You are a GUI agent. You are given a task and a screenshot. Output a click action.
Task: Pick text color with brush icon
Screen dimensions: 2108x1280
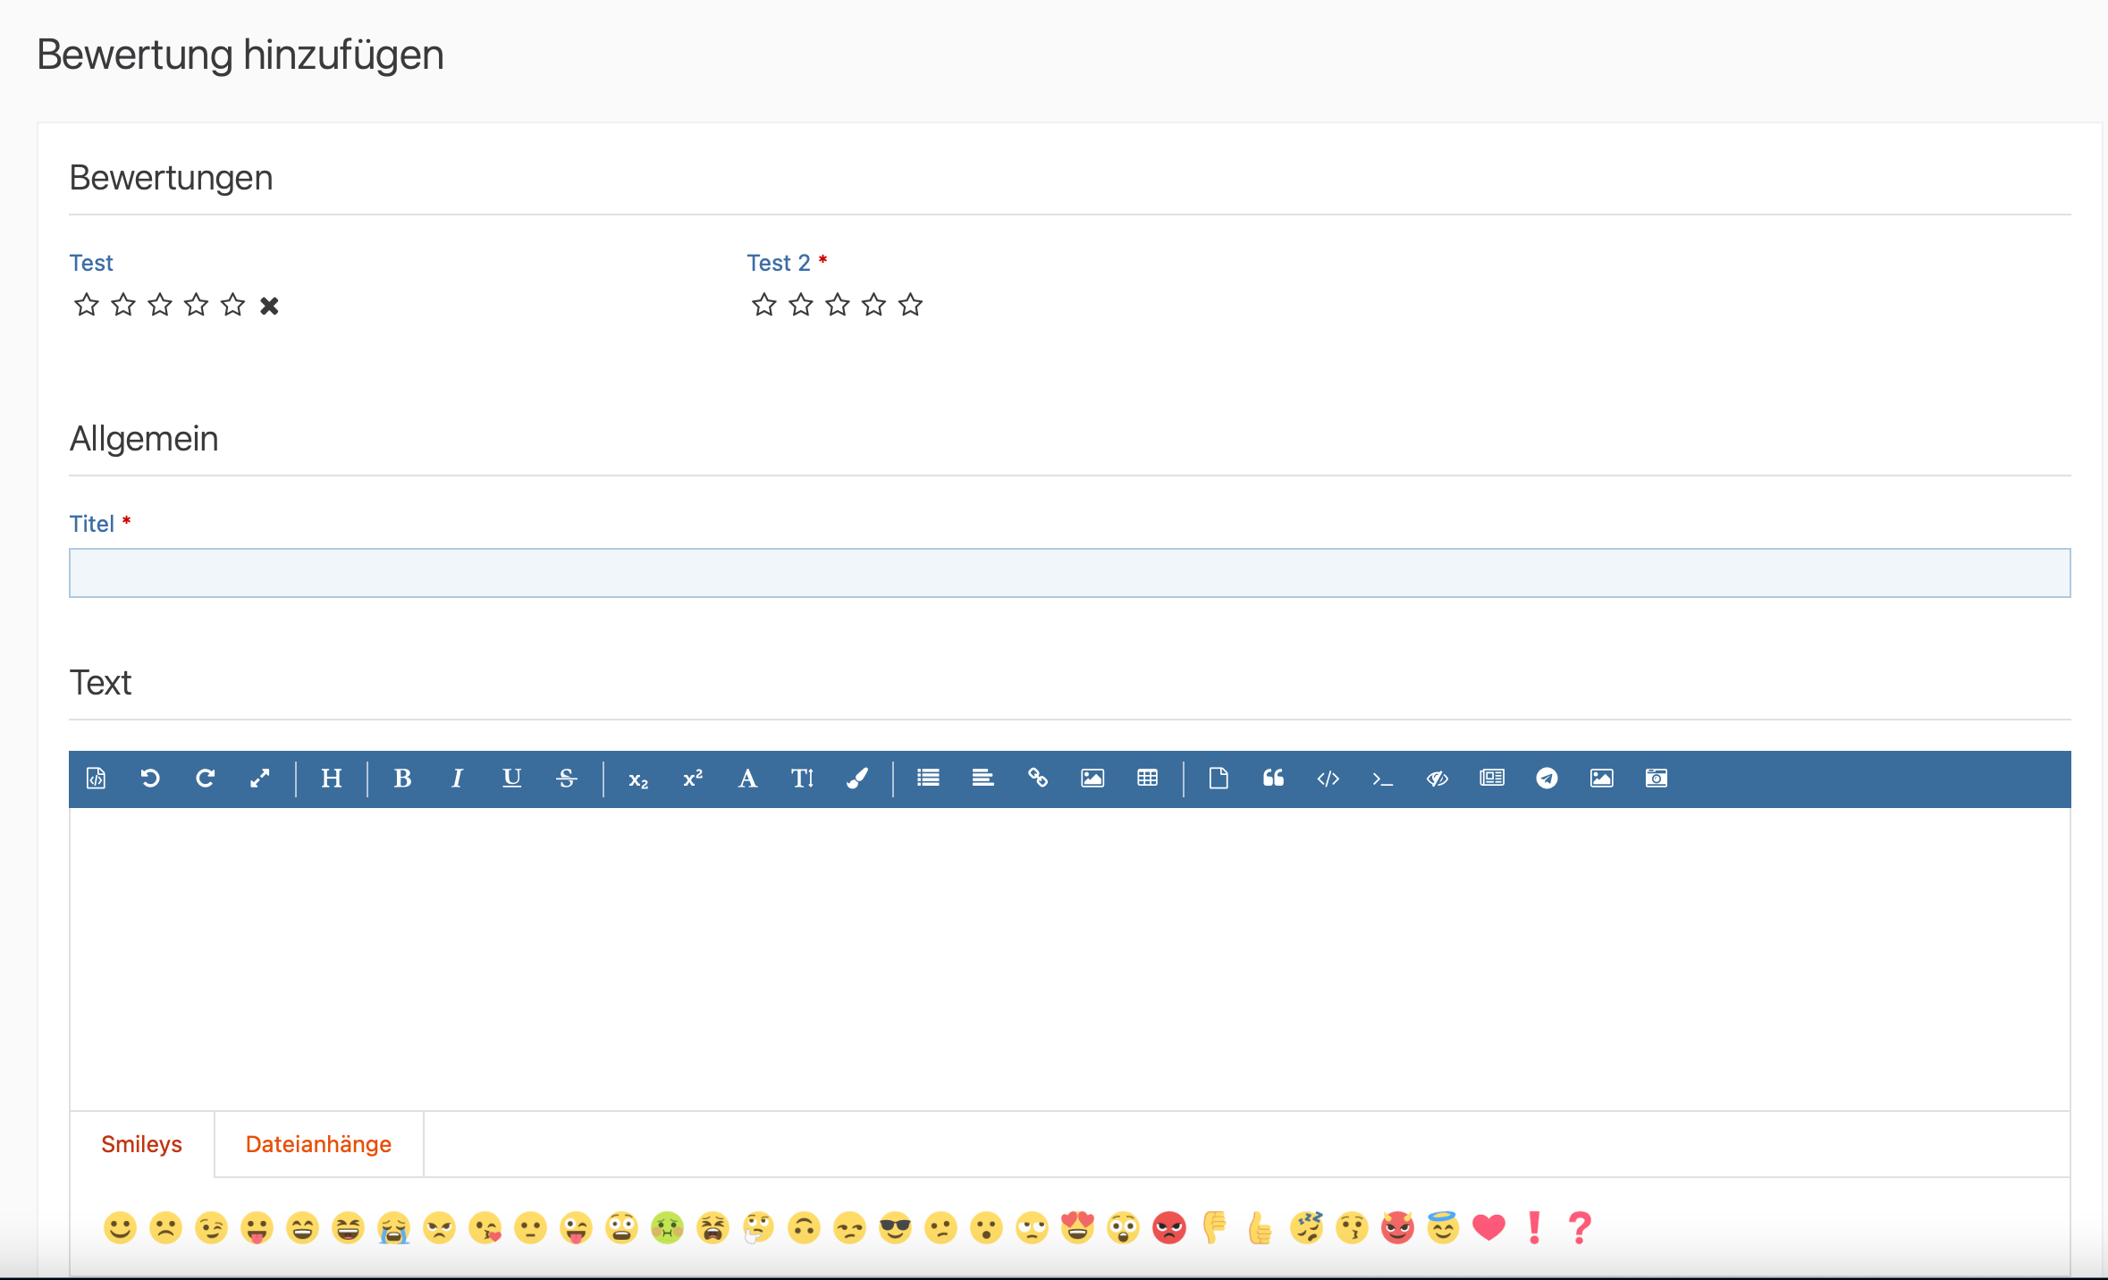click(856, 779)
